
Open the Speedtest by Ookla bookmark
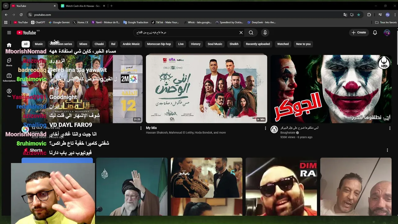coord(229,22)
